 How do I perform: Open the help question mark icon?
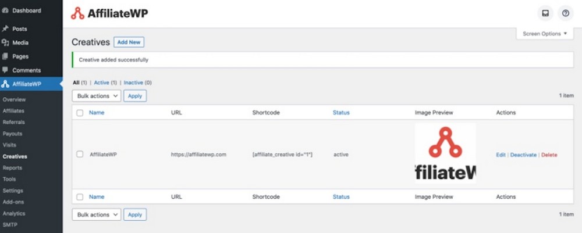(565, 13)
